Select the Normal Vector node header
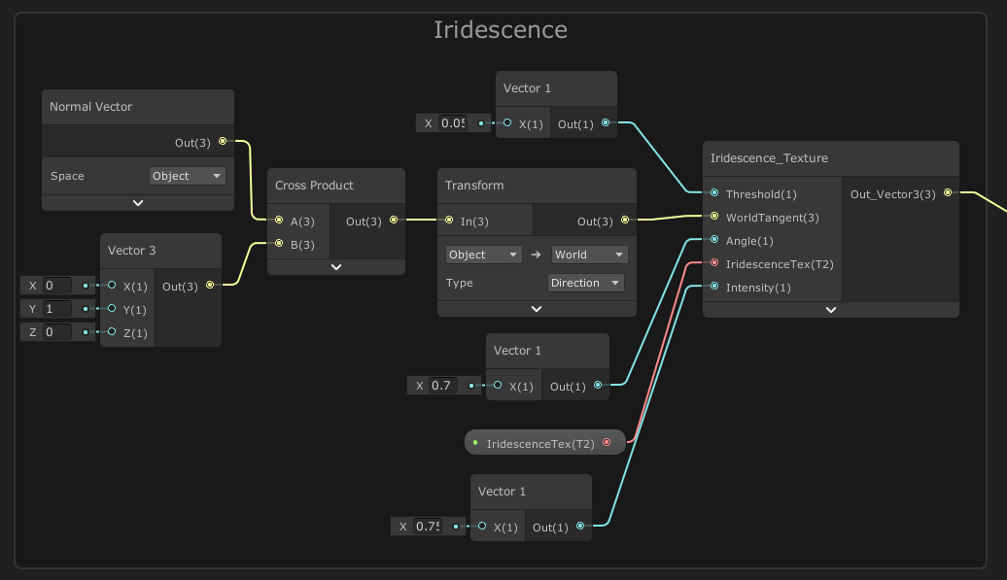Screen dimensions: 1007x580 138,107
